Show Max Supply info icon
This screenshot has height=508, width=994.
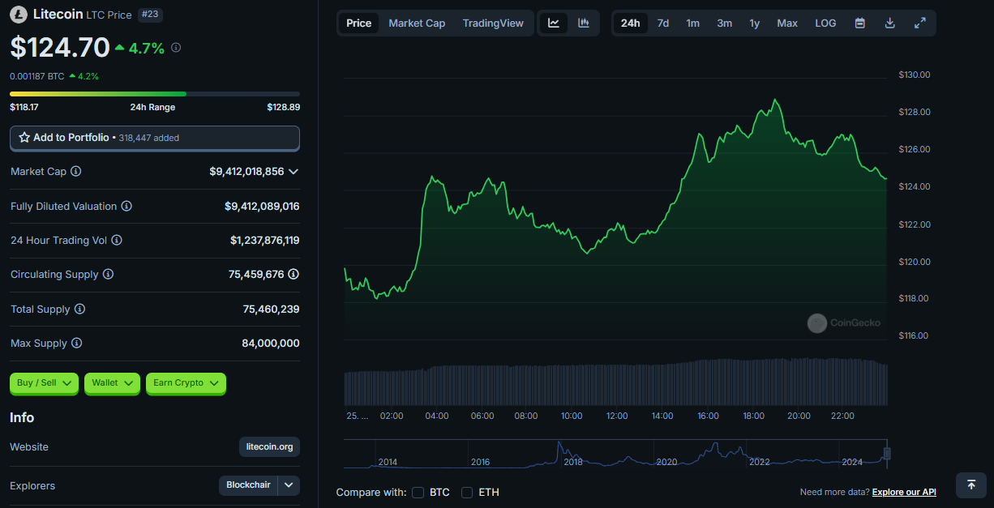click(77, 344)
